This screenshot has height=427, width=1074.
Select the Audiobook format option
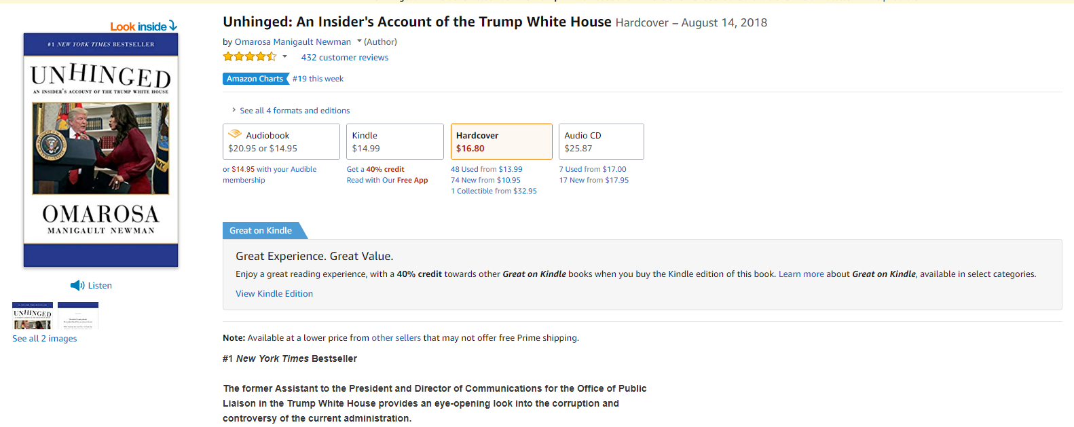click(281, 141)
